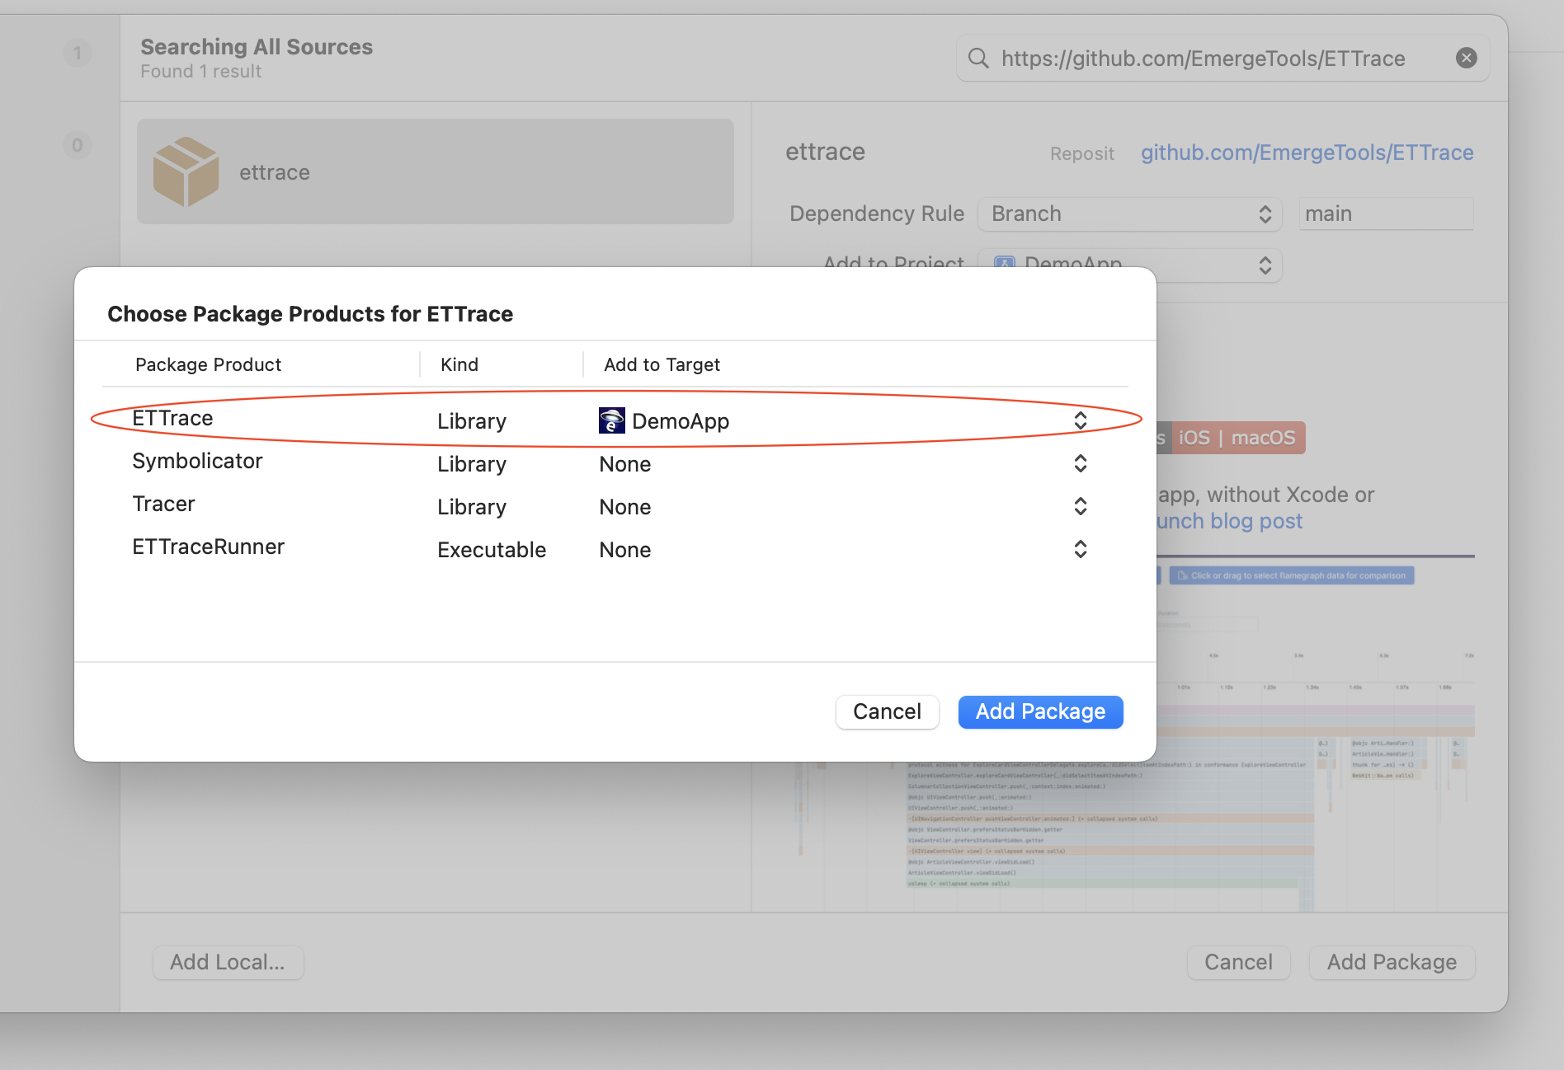Click the flamegraph comparison data button
The width and height of the screenshot is (1564, 1070).
[x=1292, y=575]
